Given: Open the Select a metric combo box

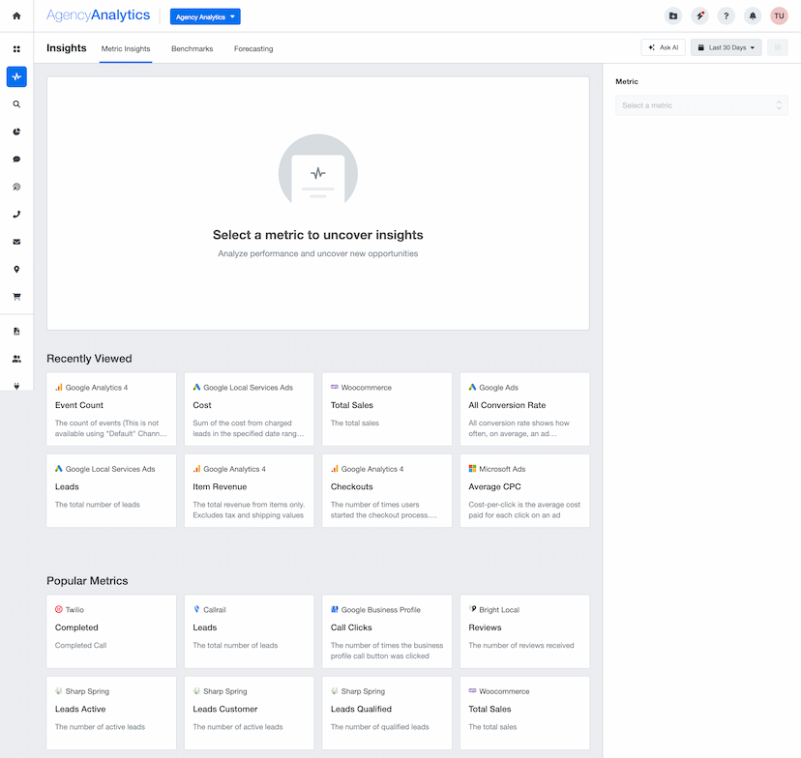Looking at the screenshot, I should pos(701,105).
